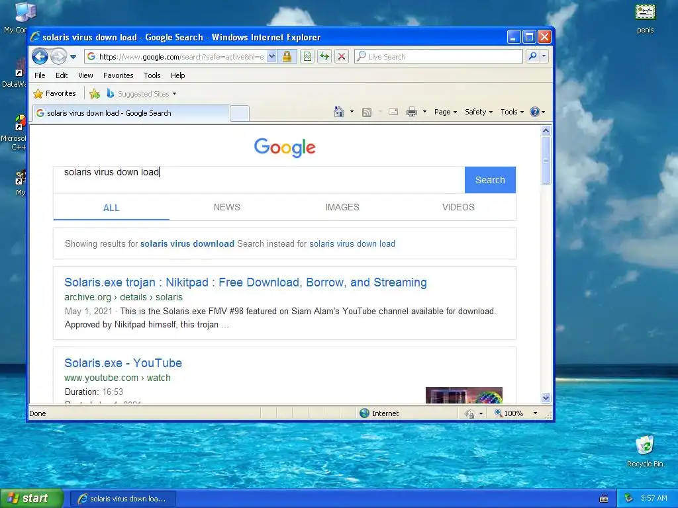Click the solaris virus taskbar button
Screen dimensions: 678x508
point(122,499)
